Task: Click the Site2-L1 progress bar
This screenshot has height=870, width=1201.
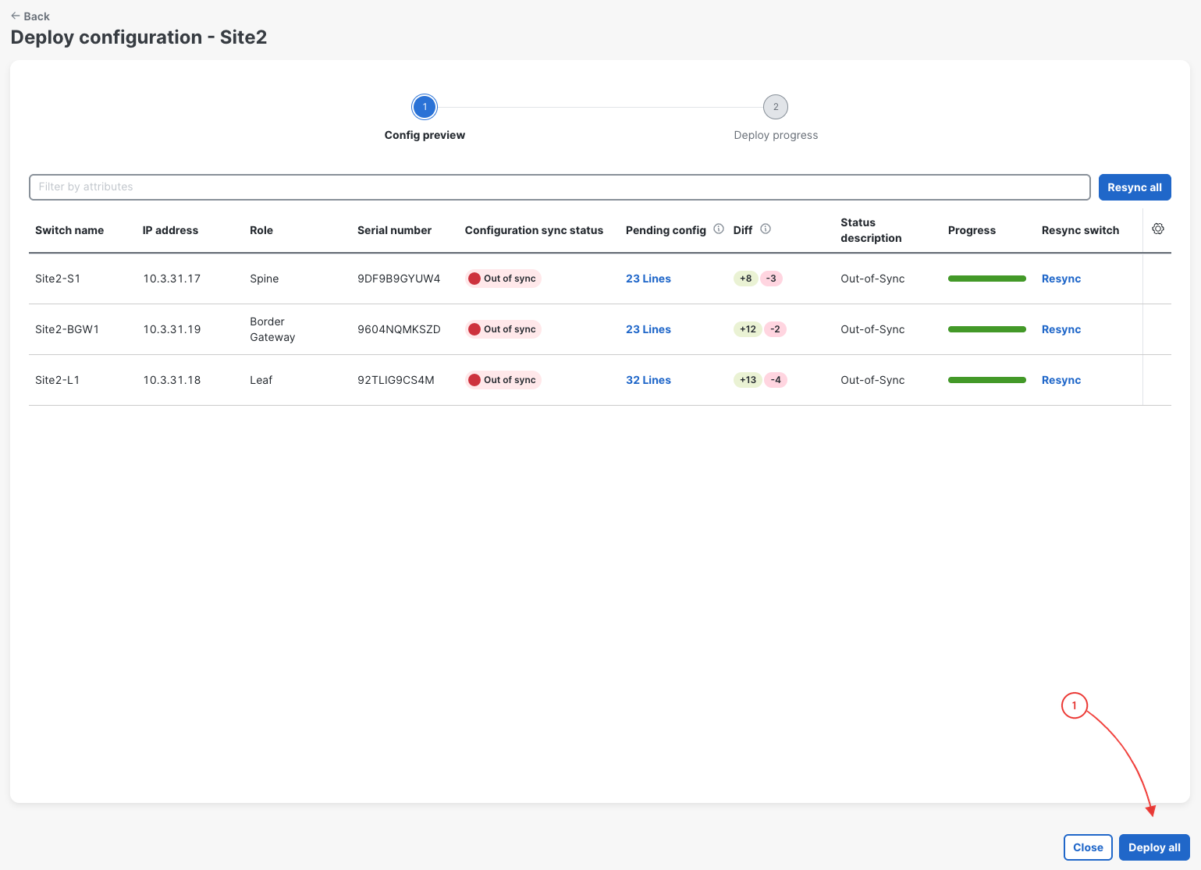Action: click(x=987, y=380)
